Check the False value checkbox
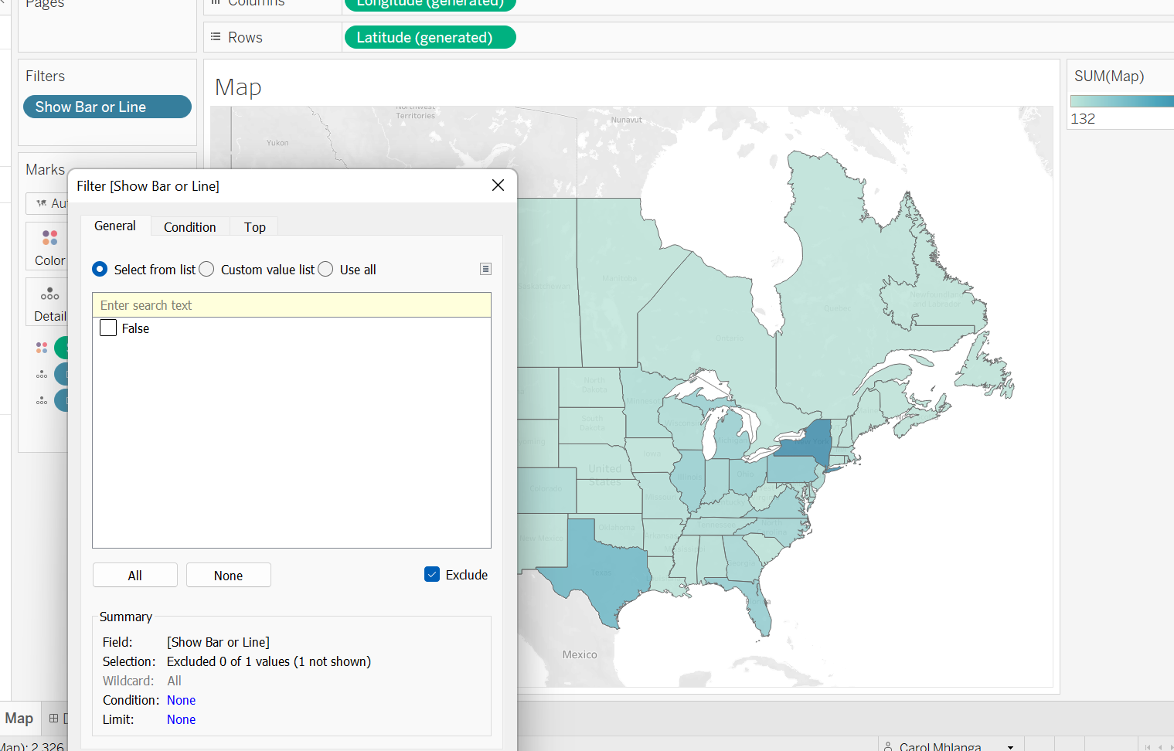This screenshot has width=1174, height=751. 108,328
